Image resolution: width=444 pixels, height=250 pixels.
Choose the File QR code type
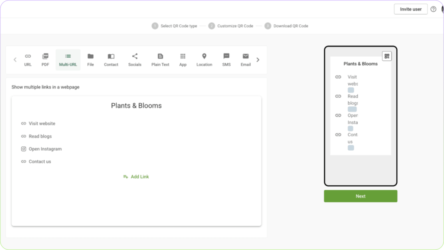(x=90, y=59)
